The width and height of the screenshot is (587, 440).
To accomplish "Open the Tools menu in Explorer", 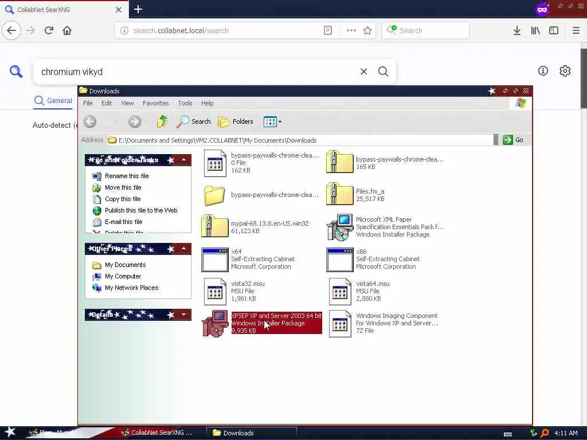I will click(x=185, y=103).
